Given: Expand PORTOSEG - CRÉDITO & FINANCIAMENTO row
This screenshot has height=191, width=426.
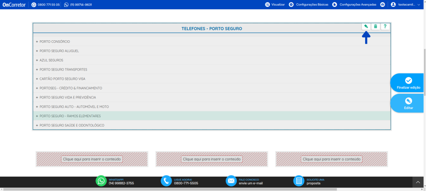Looking at the screenshot, I should (x=212, y=88).
